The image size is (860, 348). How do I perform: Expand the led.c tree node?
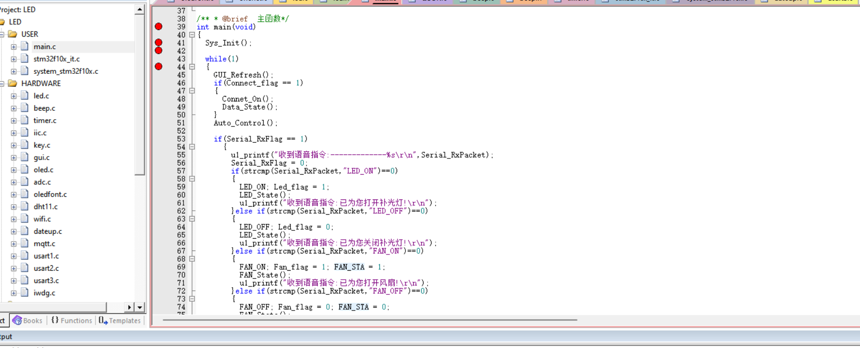14,96
